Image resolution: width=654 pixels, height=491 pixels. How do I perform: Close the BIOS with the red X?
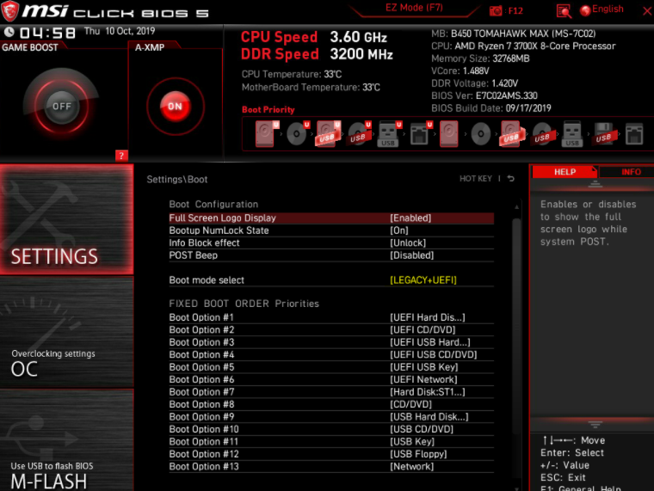point(647,11)
